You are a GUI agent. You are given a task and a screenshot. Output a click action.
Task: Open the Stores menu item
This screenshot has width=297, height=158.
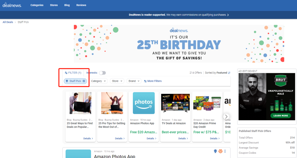[54, 5]
